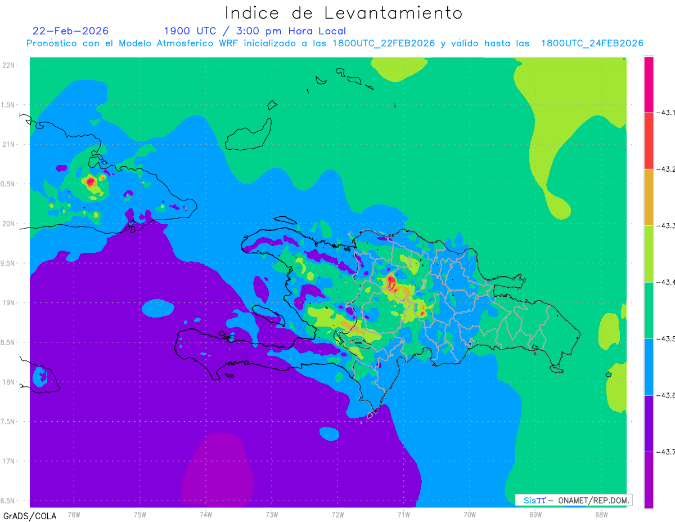Image resolution: width=675 pixels, height=522 pixels.
Task: Click the title 'Indice de Levantamiento'
Action: 344,13
